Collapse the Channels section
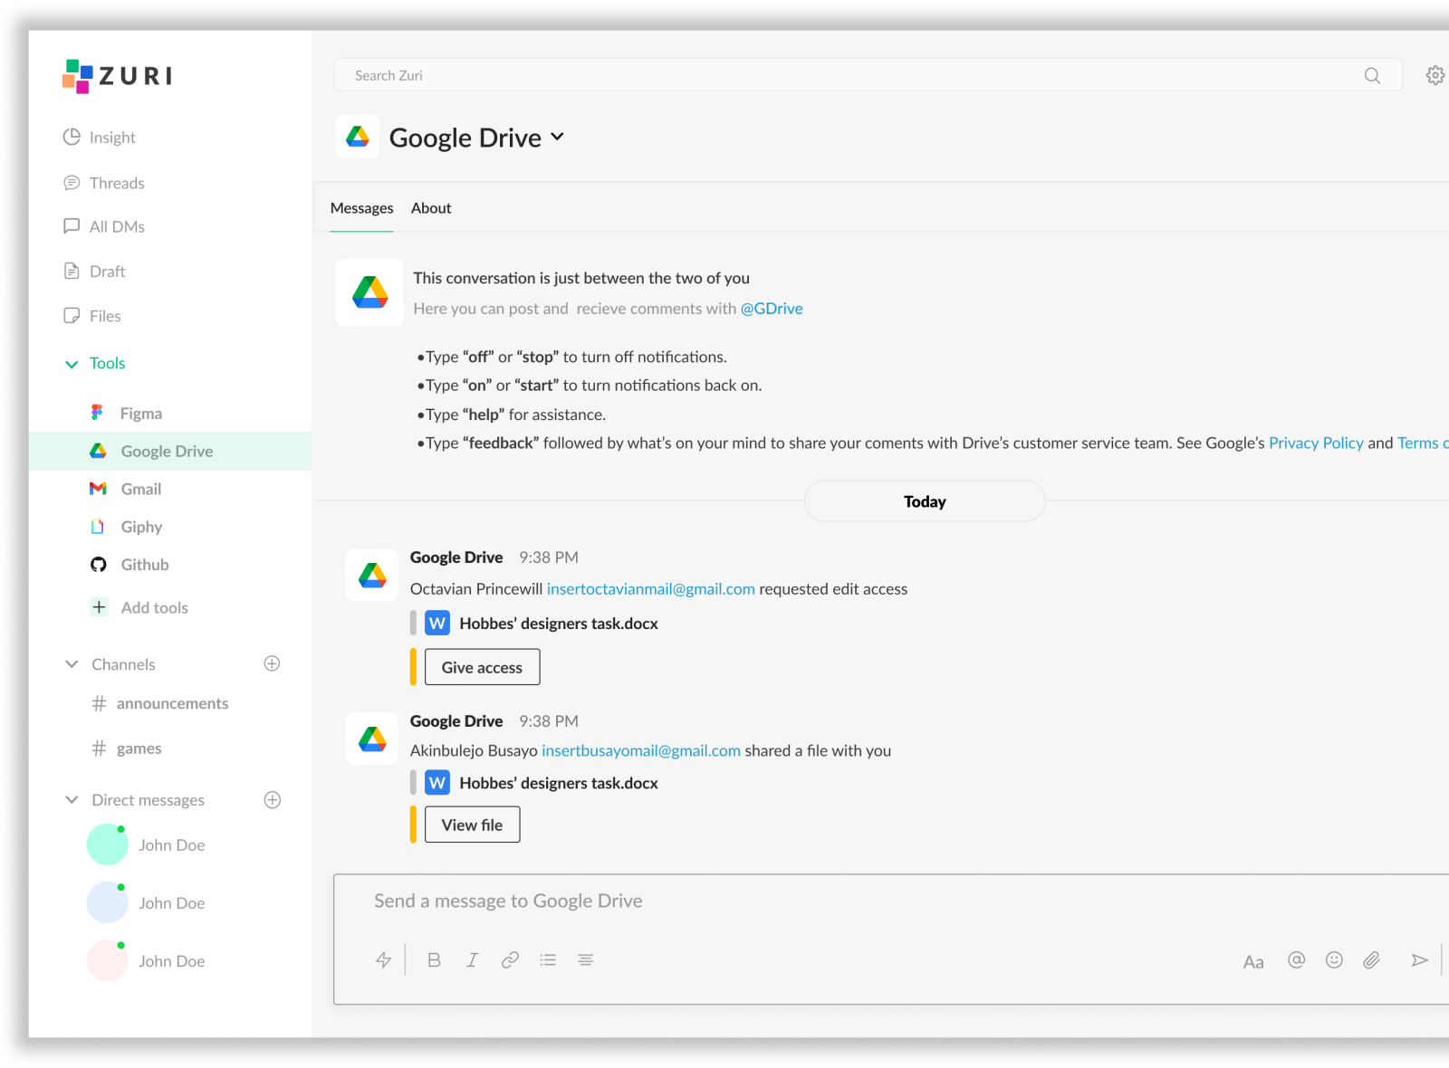The height and width of the screenshot is (1068, 1449). click(x=72, y=664)
